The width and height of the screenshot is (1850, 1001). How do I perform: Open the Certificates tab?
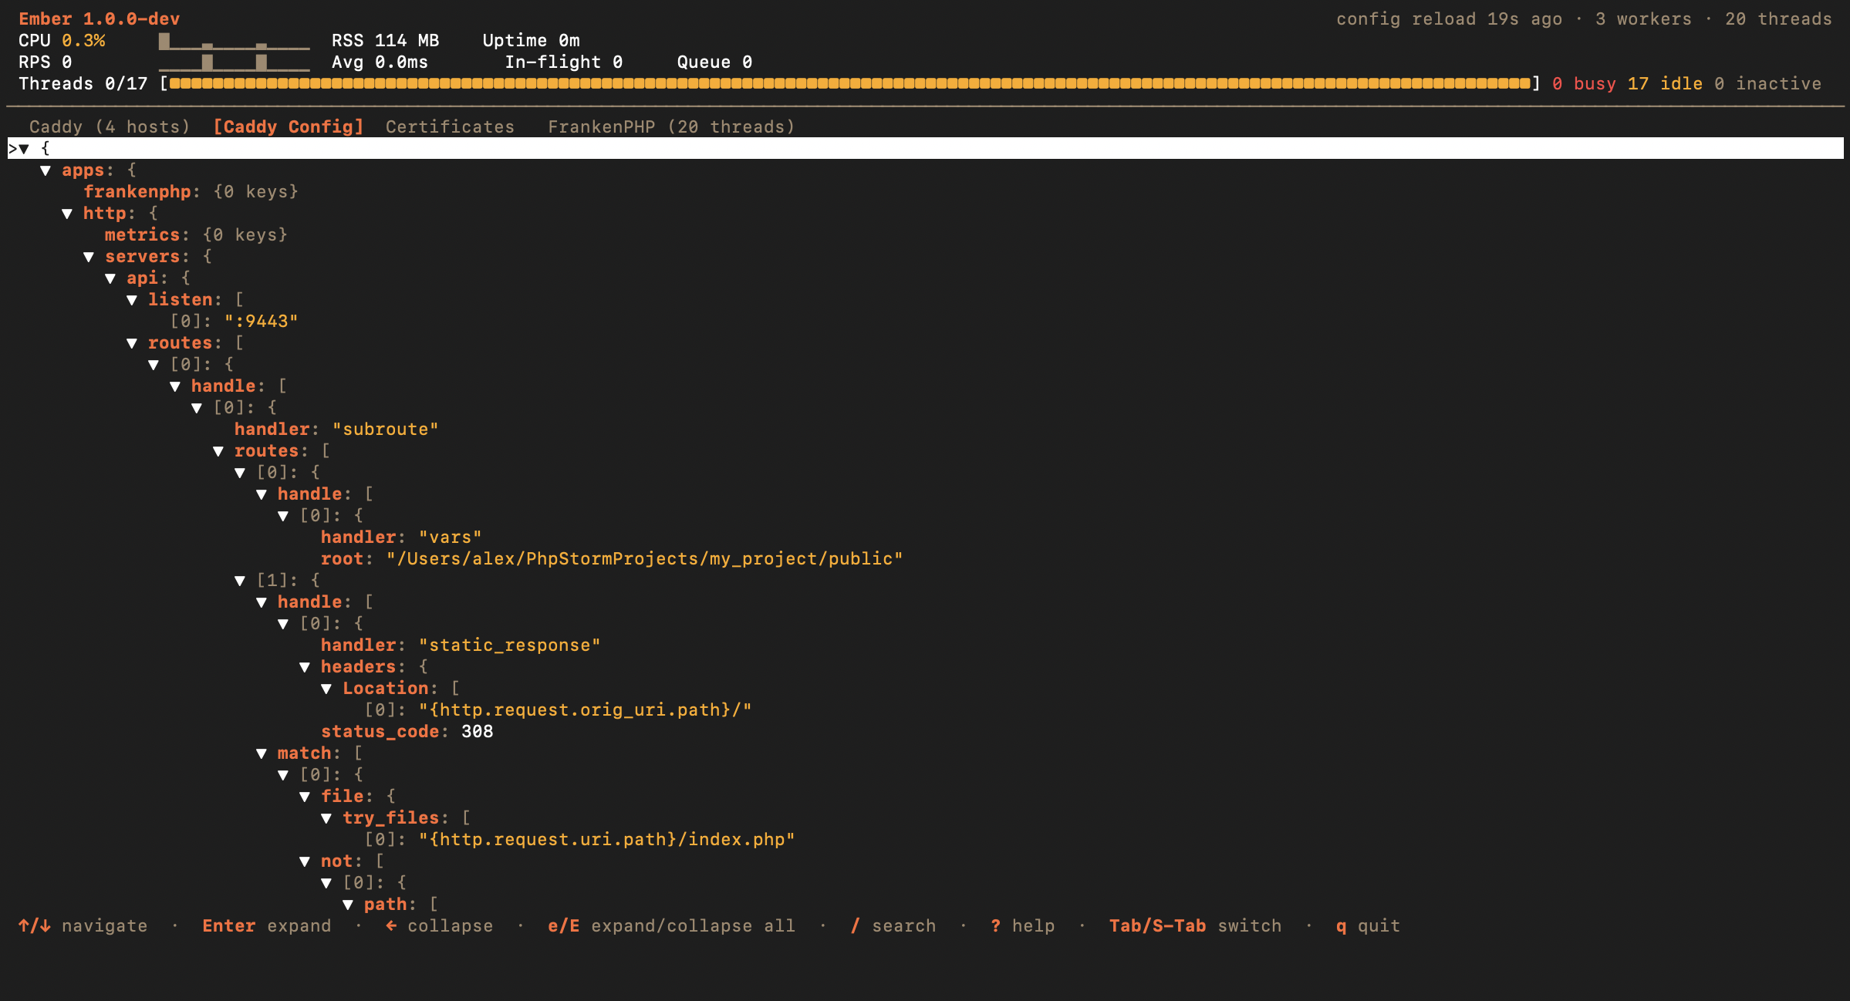click(x=450, y=126)
